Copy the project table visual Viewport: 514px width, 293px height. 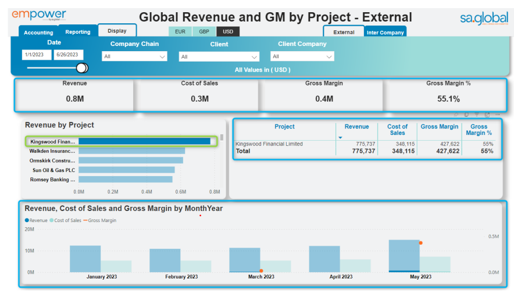pyautogui.click(x=466, y=115)
